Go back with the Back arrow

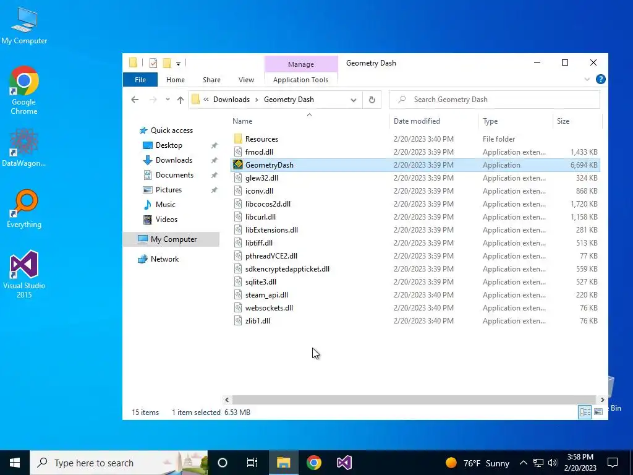click(135, 100)
